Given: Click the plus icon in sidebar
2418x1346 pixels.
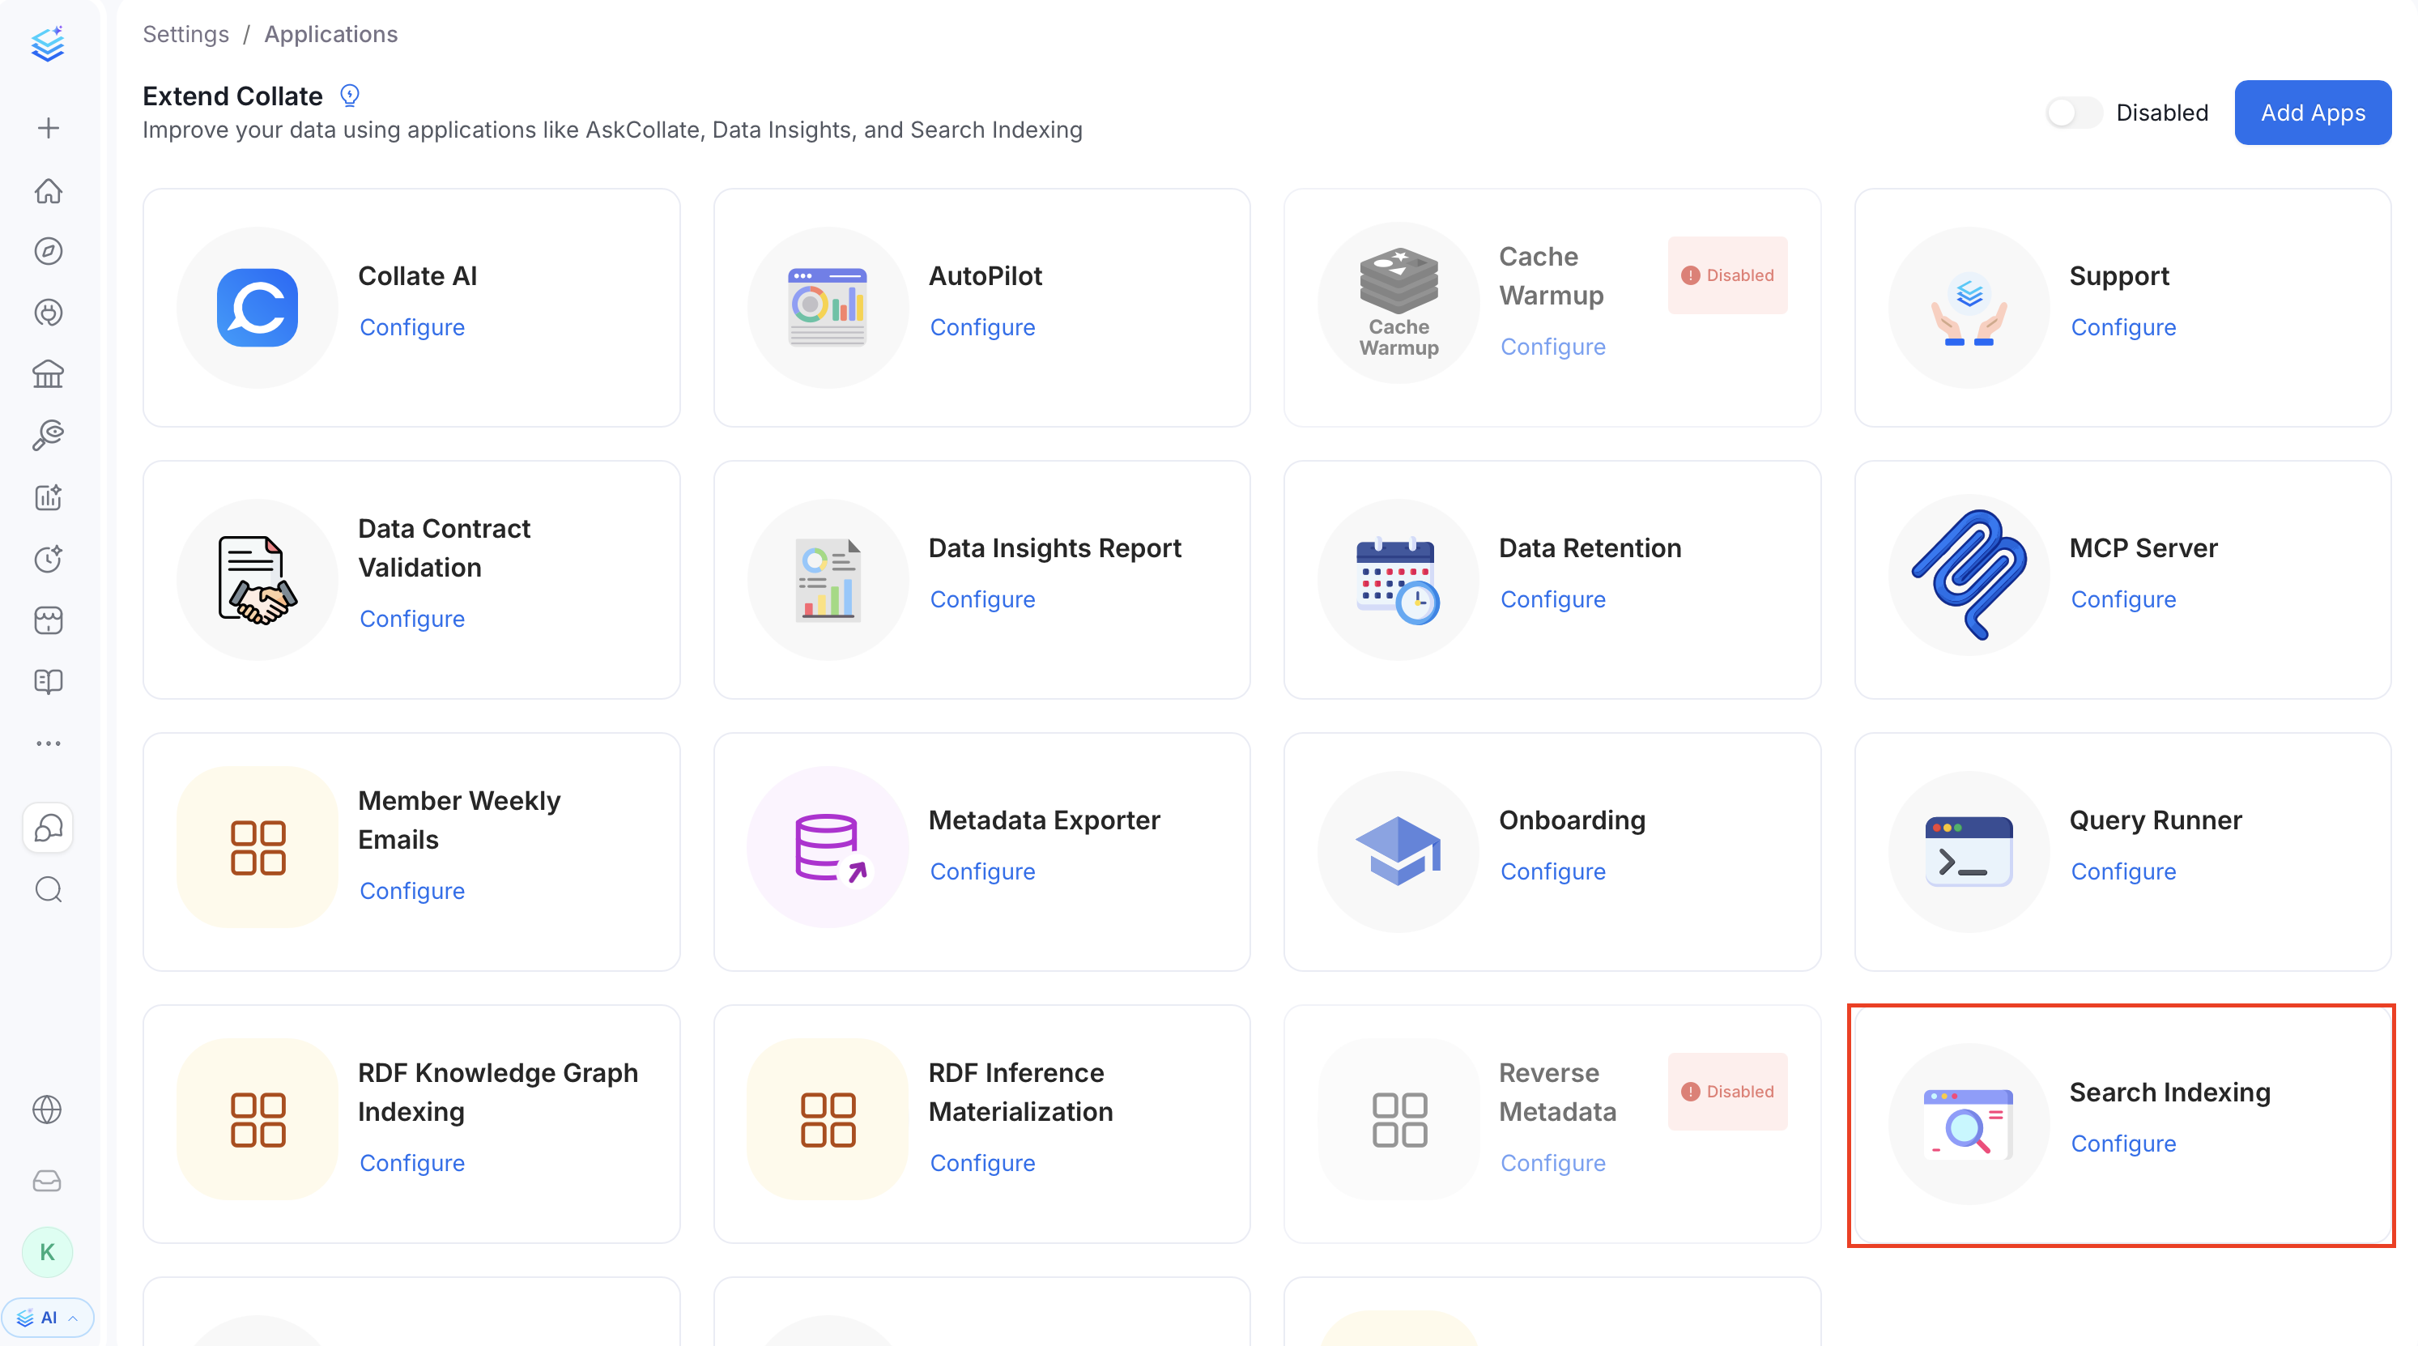Looking at the screenshot, I should (x=48, y=128).
